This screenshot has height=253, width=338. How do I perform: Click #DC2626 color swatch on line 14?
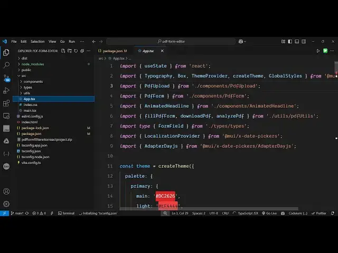(x=165, y=196)
